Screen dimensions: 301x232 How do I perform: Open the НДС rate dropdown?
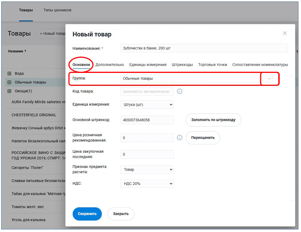(x=147, y=183)
